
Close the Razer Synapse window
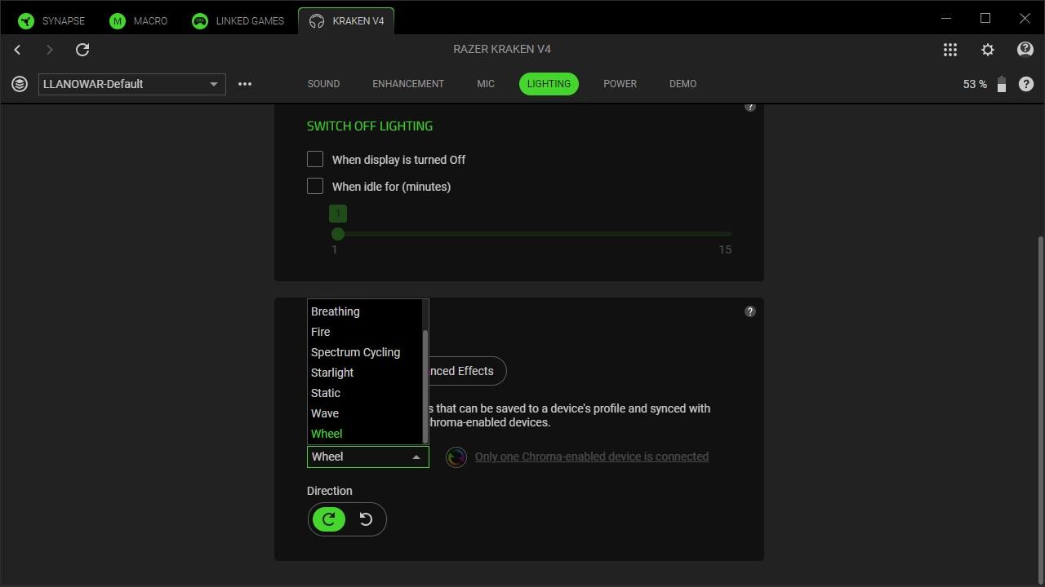click(x=1025, y=18)
